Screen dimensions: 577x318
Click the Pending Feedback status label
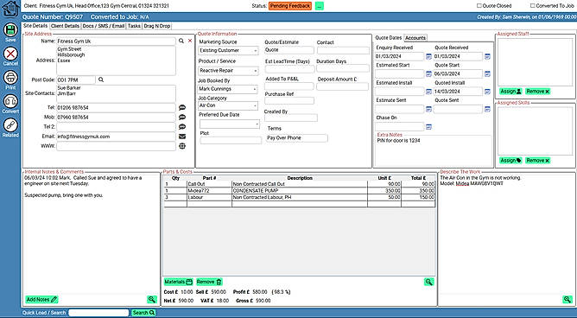pyautogui.click(x=290, y=6)
